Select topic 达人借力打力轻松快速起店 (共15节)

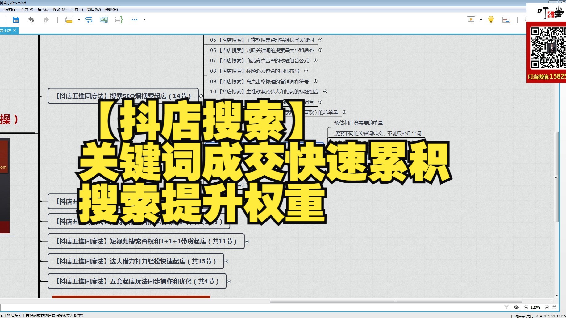click(x=136, y=261)
